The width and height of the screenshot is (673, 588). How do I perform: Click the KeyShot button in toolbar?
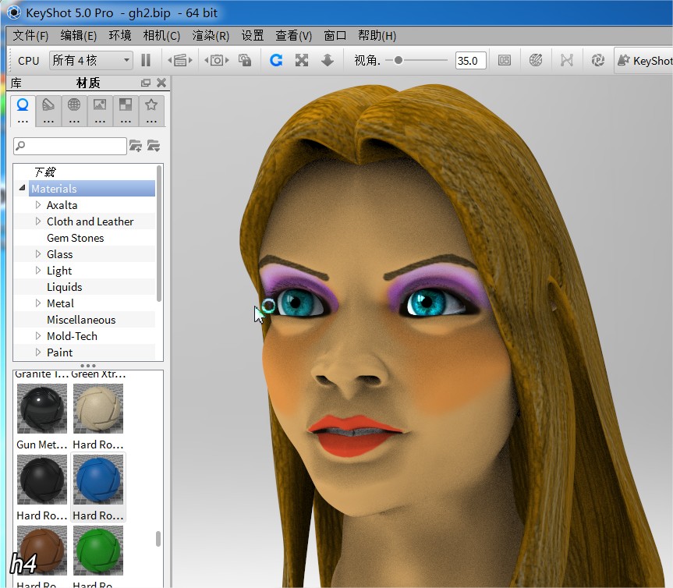pyautogui.click(x=644, y=61)
